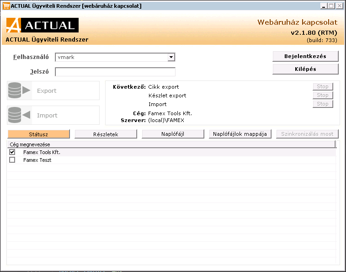Uncheck the Famex Tools Kft. checkbox
Image resolution: width=346 pixels, height=272 pixels.
pyautogui.click(x=12, y=152)
